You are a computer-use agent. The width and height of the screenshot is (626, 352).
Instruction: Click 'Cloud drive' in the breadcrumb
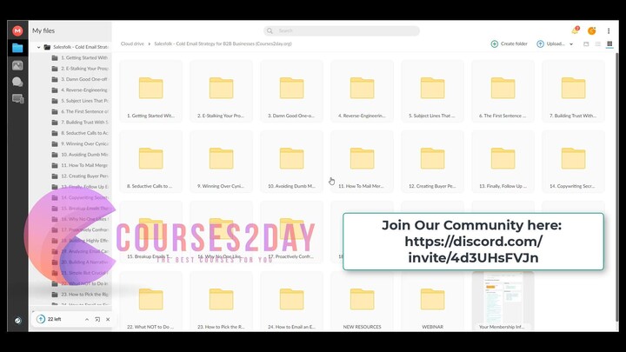tap(132, 43)
